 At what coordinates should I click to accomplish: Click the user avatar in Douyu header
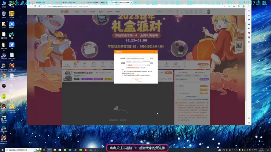(x=209, y=11)
